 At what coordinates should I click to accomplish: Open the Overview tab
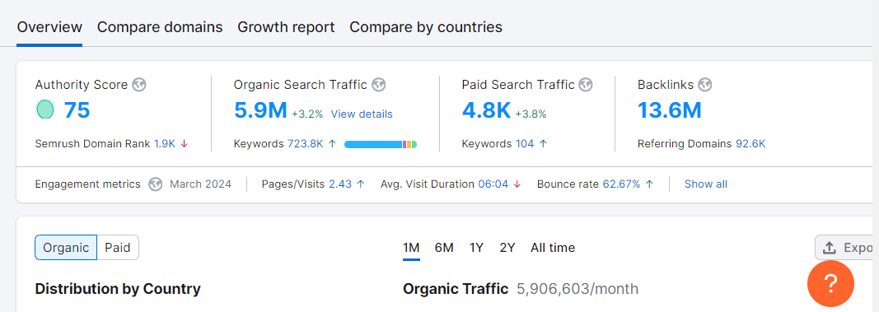[x=49, y=27]
